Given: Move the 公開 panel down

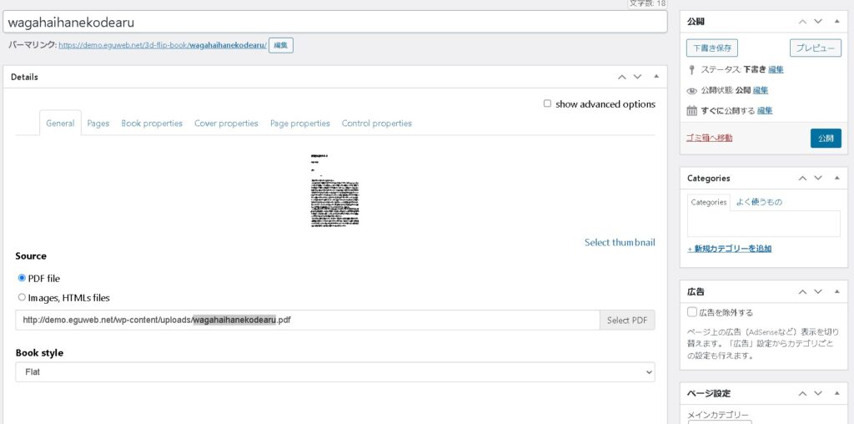Looking at the screenshot, I should [x=818, y=21].
